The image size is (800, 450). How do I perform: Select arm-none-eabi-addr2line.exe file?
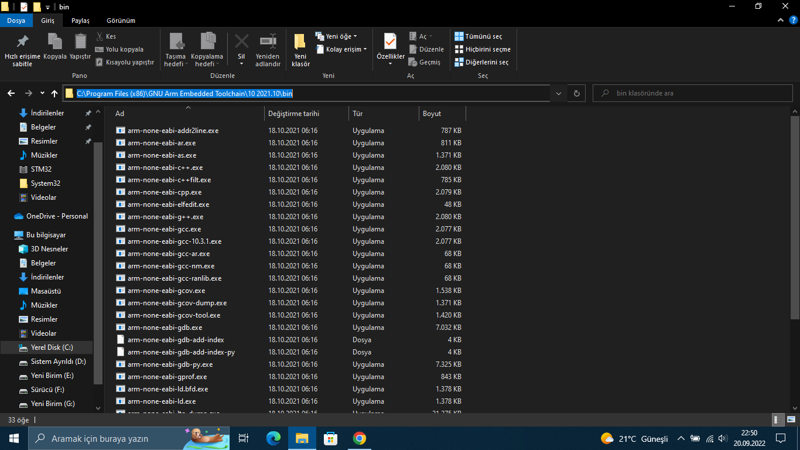click(173, 131)
